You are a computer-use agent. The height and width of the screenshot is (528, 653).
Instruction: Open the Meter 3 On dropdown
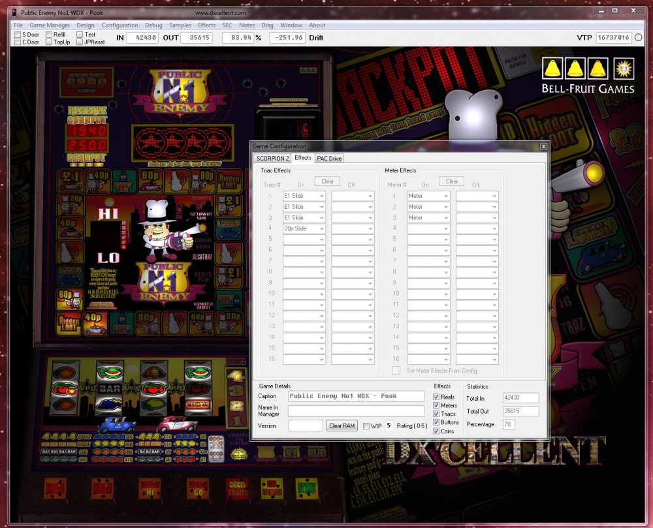click(x=428, y=217)
